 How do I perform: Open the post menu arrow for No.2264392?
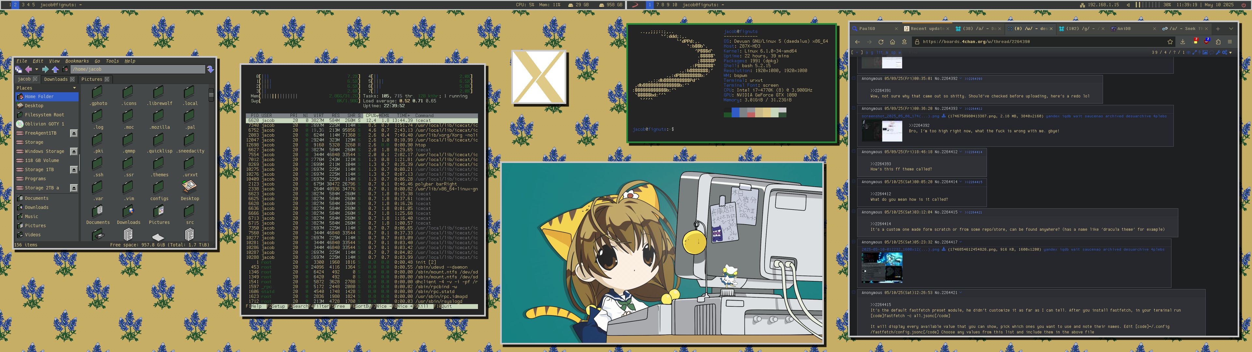961,78
